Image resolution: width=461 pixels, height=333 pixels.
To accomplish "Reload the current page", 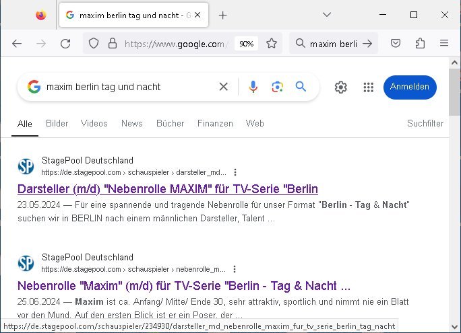I will [65, 44].
